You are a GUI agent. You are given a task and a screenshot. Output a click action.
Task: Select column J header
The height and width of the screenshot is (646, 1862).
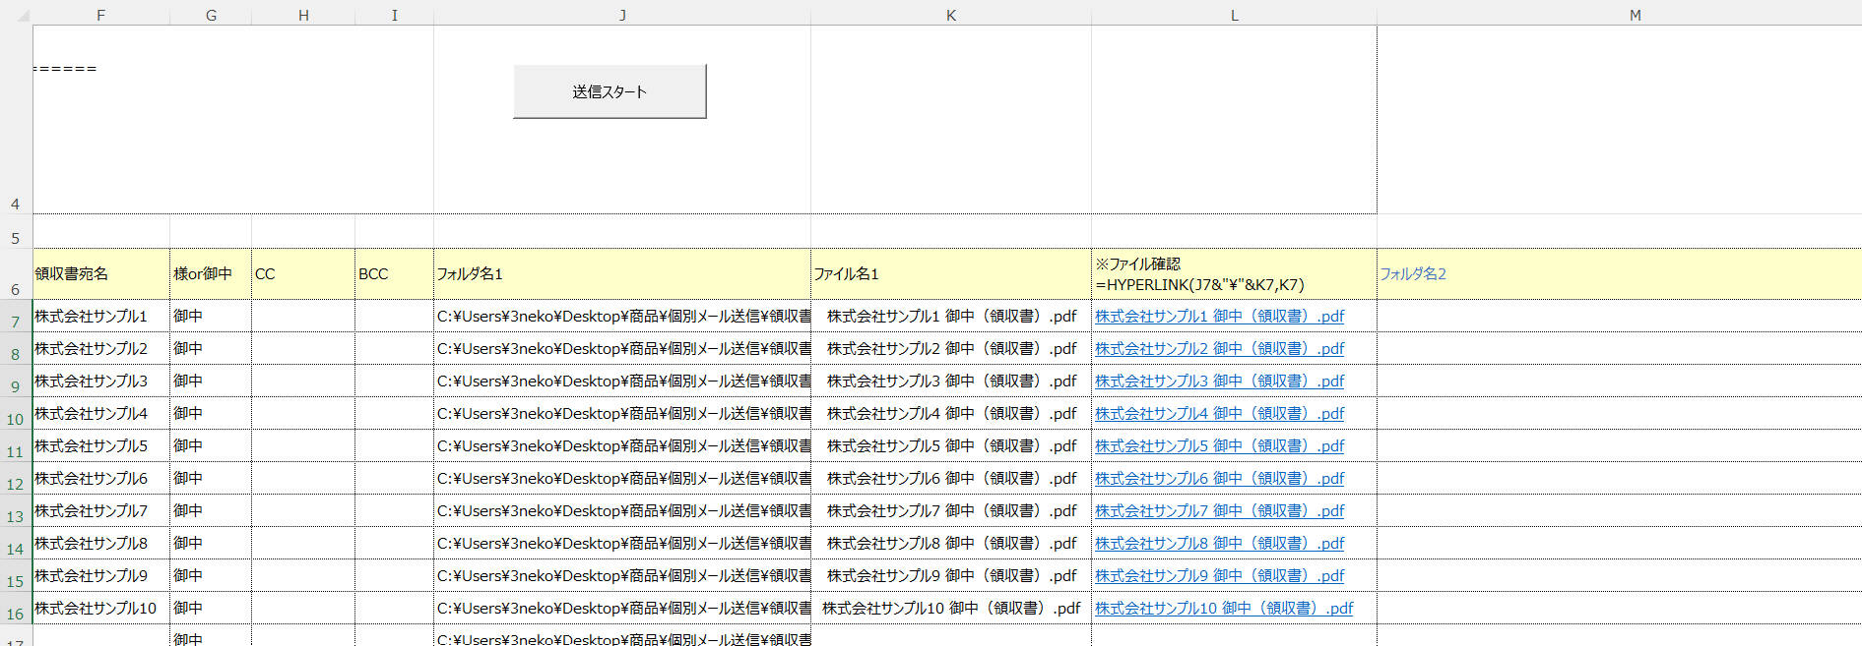click(622, 15)
